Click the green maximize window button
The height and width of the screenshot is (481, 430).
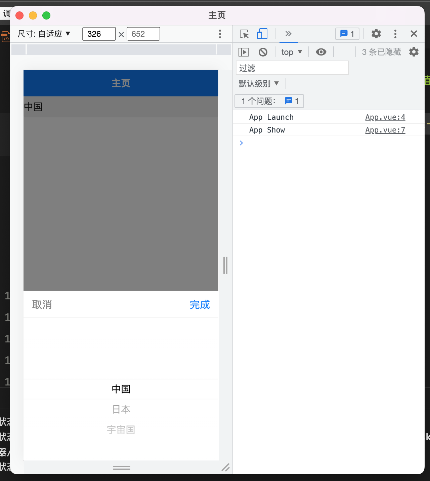[x=46, y=15]
